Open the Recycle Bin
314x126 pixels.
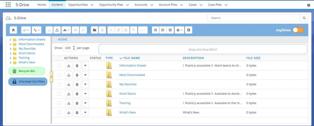(27, 71)
